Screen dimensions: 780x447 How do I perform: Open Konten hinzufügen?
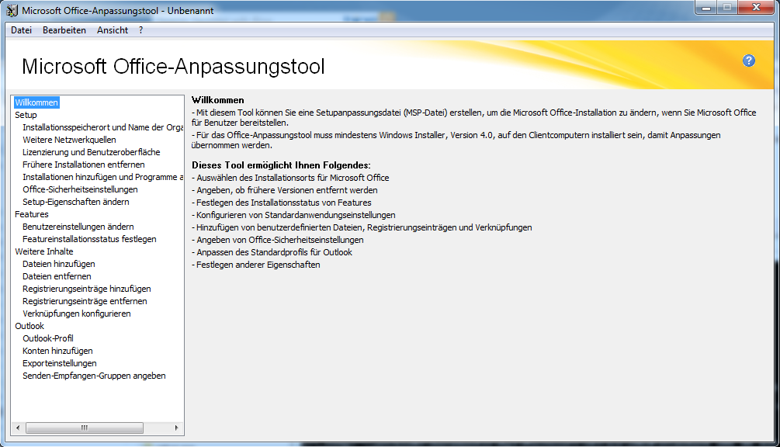coord(57,351)
